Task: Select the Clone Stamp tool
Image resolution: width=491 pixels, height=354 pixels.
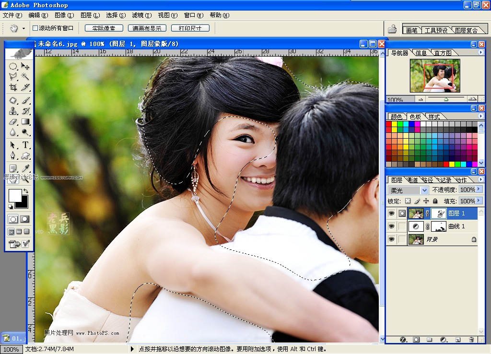Action: 12,111
